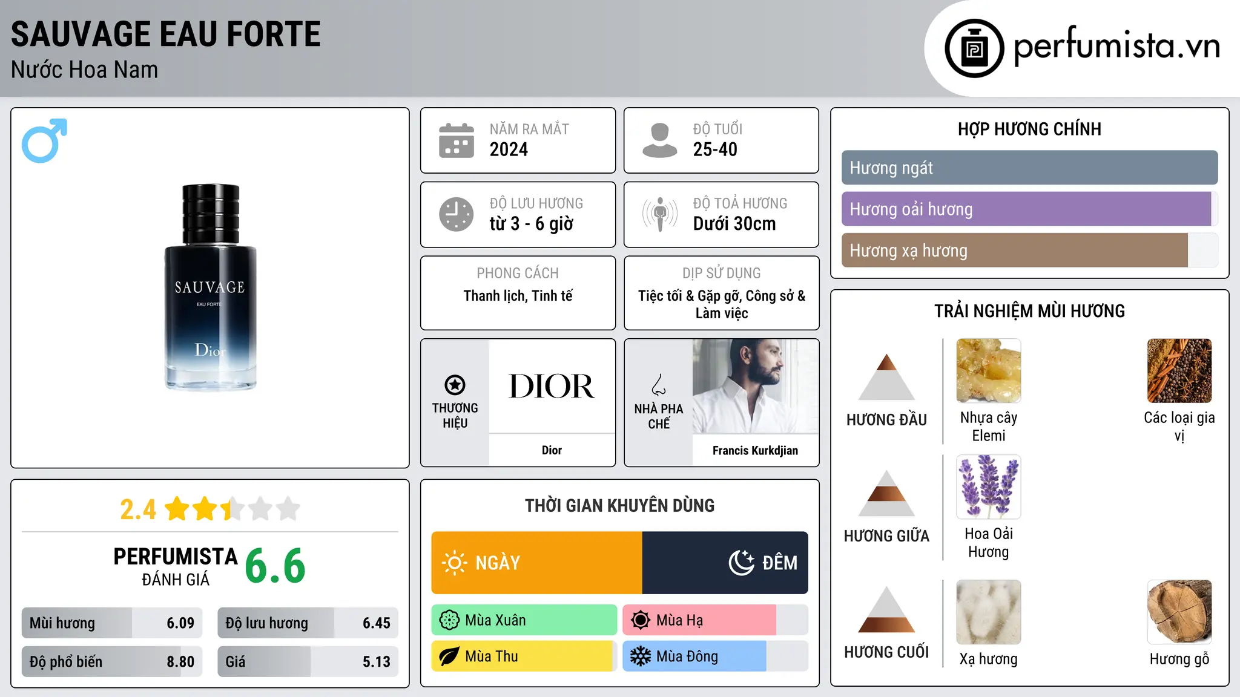Click the yellow star rating icons

tap(232, 509)
